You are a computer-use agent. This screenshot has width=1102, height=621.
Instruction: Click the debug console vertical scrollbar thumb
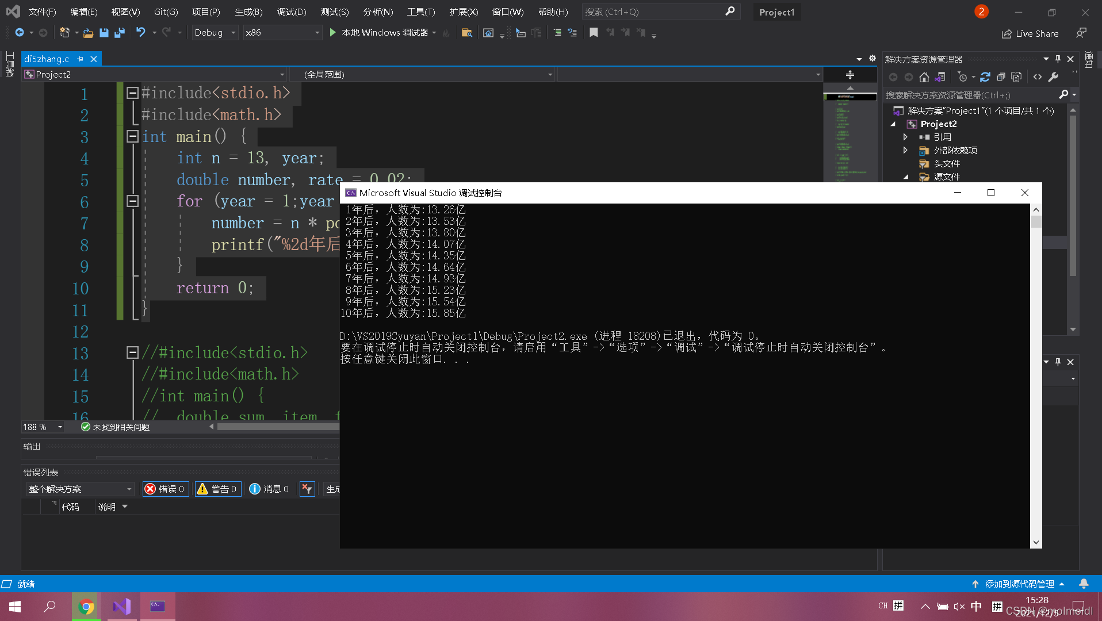point(1036,222)
